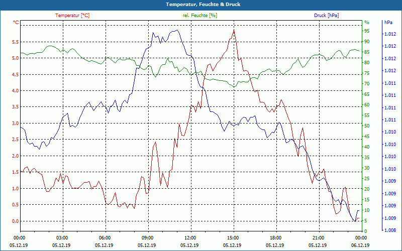This screenshot has width=402, height=251.
Task: Click the '21:00' time axis label
Action: (319, 238)
